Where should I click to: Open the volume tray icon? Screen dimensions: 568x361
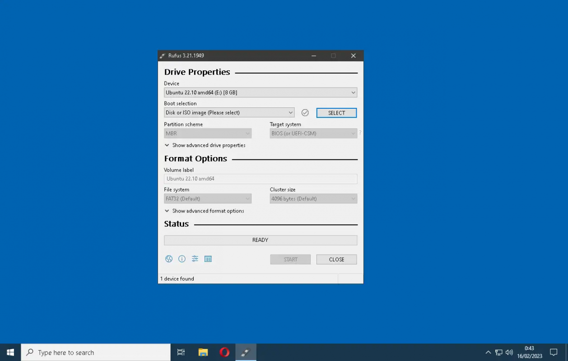click(x=510, y=352)
